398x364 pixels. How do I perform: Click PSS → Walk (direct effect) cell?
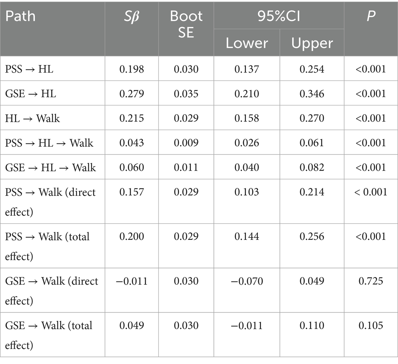50,202
